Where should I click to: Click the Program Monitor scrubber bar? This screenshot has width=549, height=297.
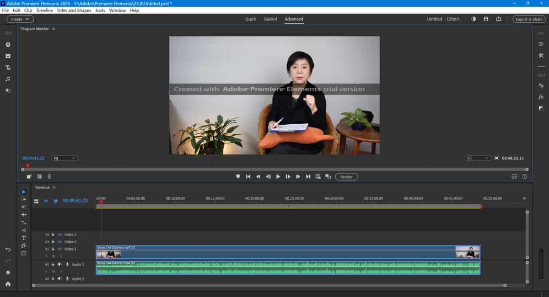coord(274,169)
